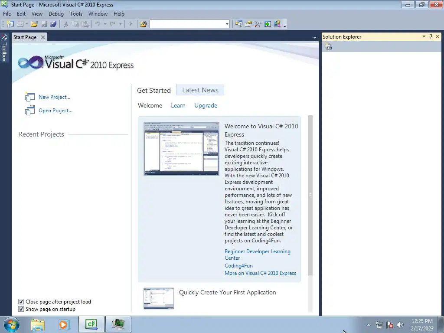This screenshot has height=333, width=444.
Task: Open the Toolbox toolbar icon
Action: click(x=258, y=24)
